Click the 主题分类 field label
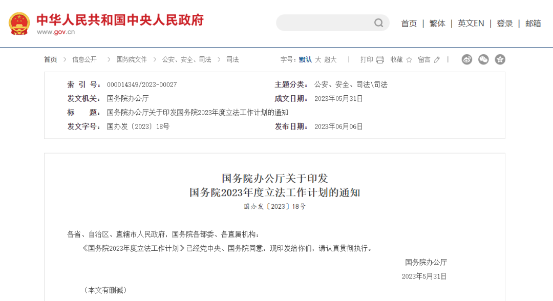553x301 pixels. coord(291,84)
